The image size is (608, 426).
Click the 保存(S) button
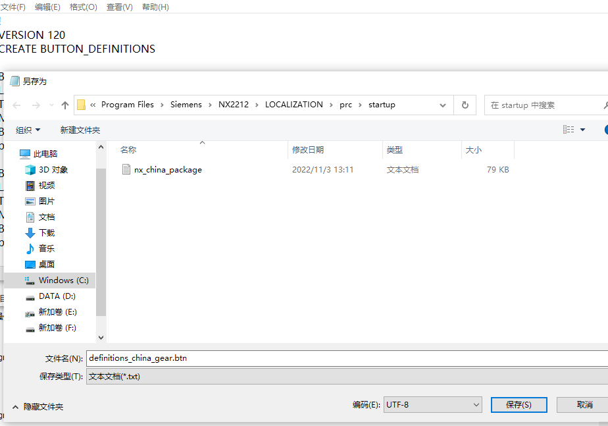click(519, 404)
